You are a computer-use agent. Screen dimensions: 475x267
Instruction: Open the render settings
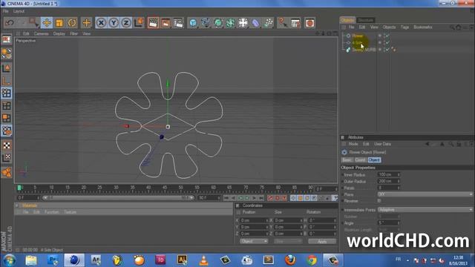(x=178, y=23)
